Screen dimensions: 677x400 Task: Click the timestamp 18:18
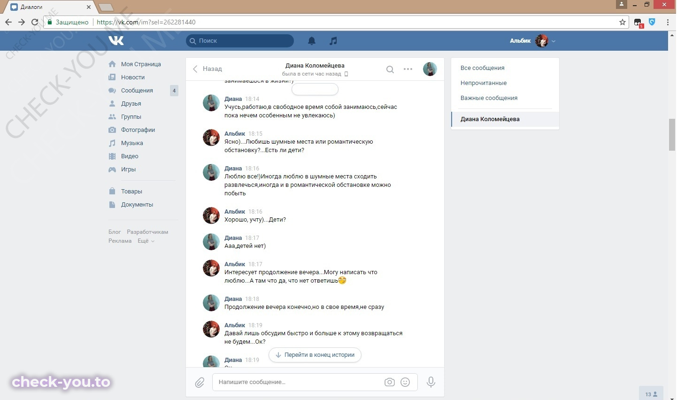tap(252, 299)
